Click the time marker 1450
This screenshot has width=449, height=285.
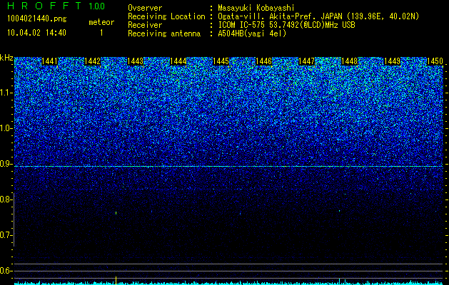[x=435, y=61]
